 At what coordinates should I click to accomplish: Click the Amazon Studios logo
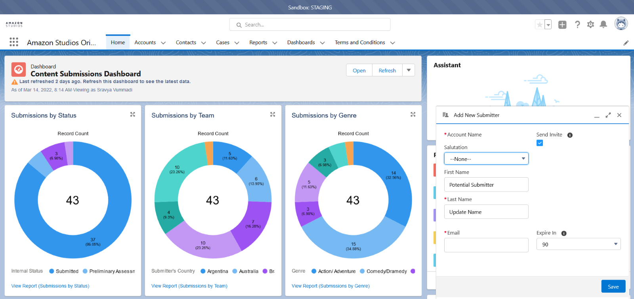click(14, 25)
